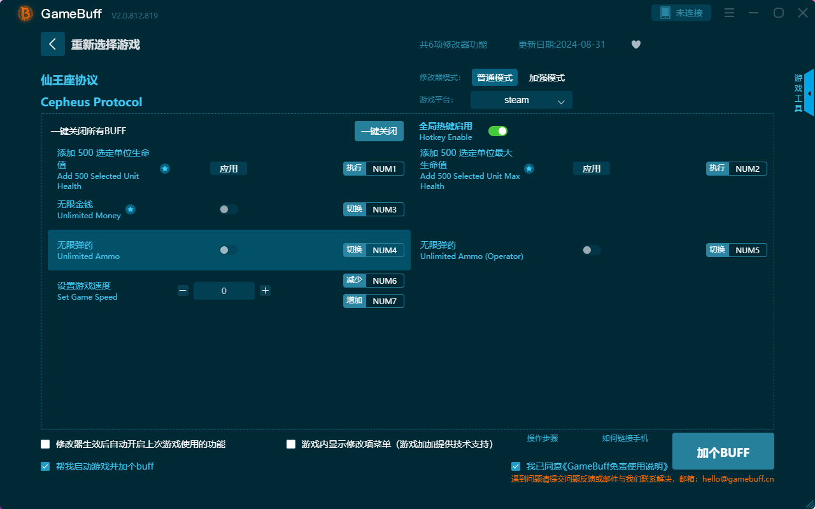This screenshot has height=509, width=815.
Task: Click the 加个BUFF button
Action: 723,451
